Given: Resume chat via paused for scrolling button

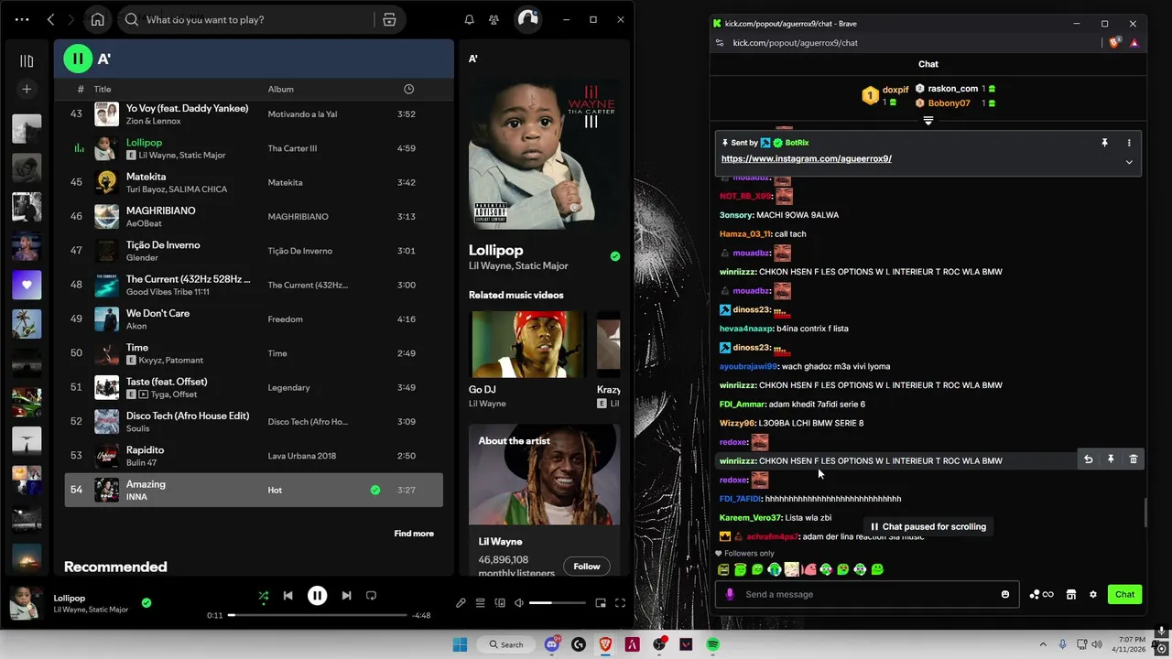Looking at the screenshot, I should (928, 526).
